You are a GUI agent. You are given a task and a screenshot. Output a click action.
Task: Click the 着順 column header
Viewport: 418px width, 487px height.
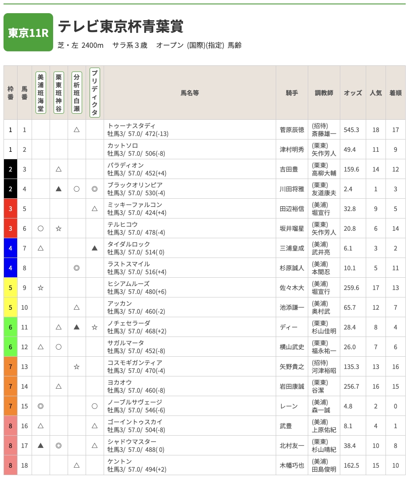coord(395,93)
